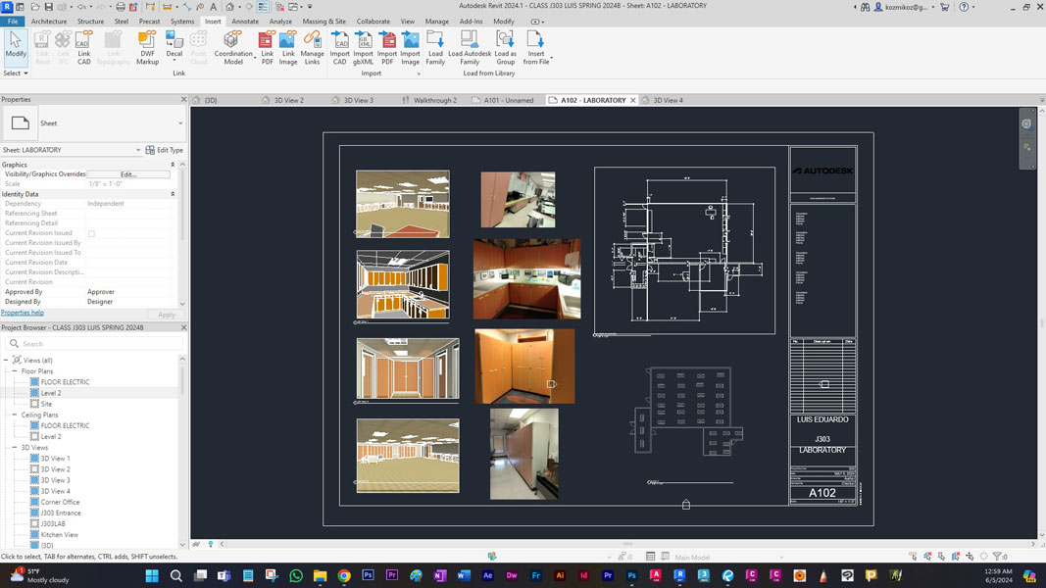
Task: Click the Visibility/Graphics Overrides Edit button
Action: coord(128,174)
